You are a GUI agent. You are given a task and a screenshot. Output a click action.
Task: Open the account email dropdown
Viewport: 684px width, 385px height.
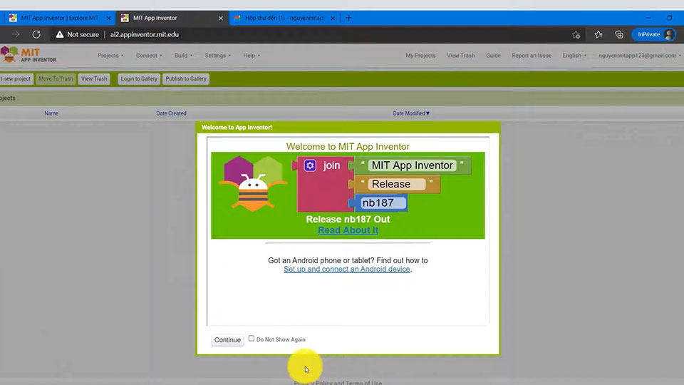[x=639, y=56]
